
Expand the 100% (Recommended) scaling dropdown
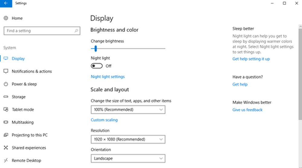point(128,109)
